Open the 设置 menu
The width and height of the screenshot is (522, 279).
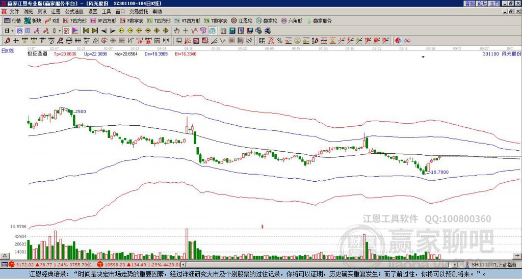pyautogui.click(x=93, y=12)
